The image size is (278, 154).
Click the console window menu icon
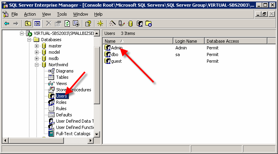pyautogui.click(x=5, y=14)
